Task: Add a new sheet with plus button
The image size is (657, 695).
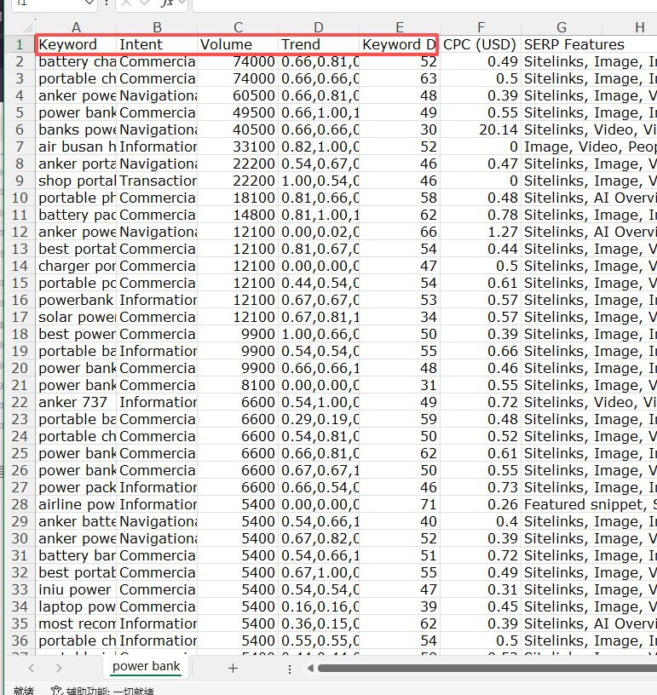Action: tap(233, 668)
